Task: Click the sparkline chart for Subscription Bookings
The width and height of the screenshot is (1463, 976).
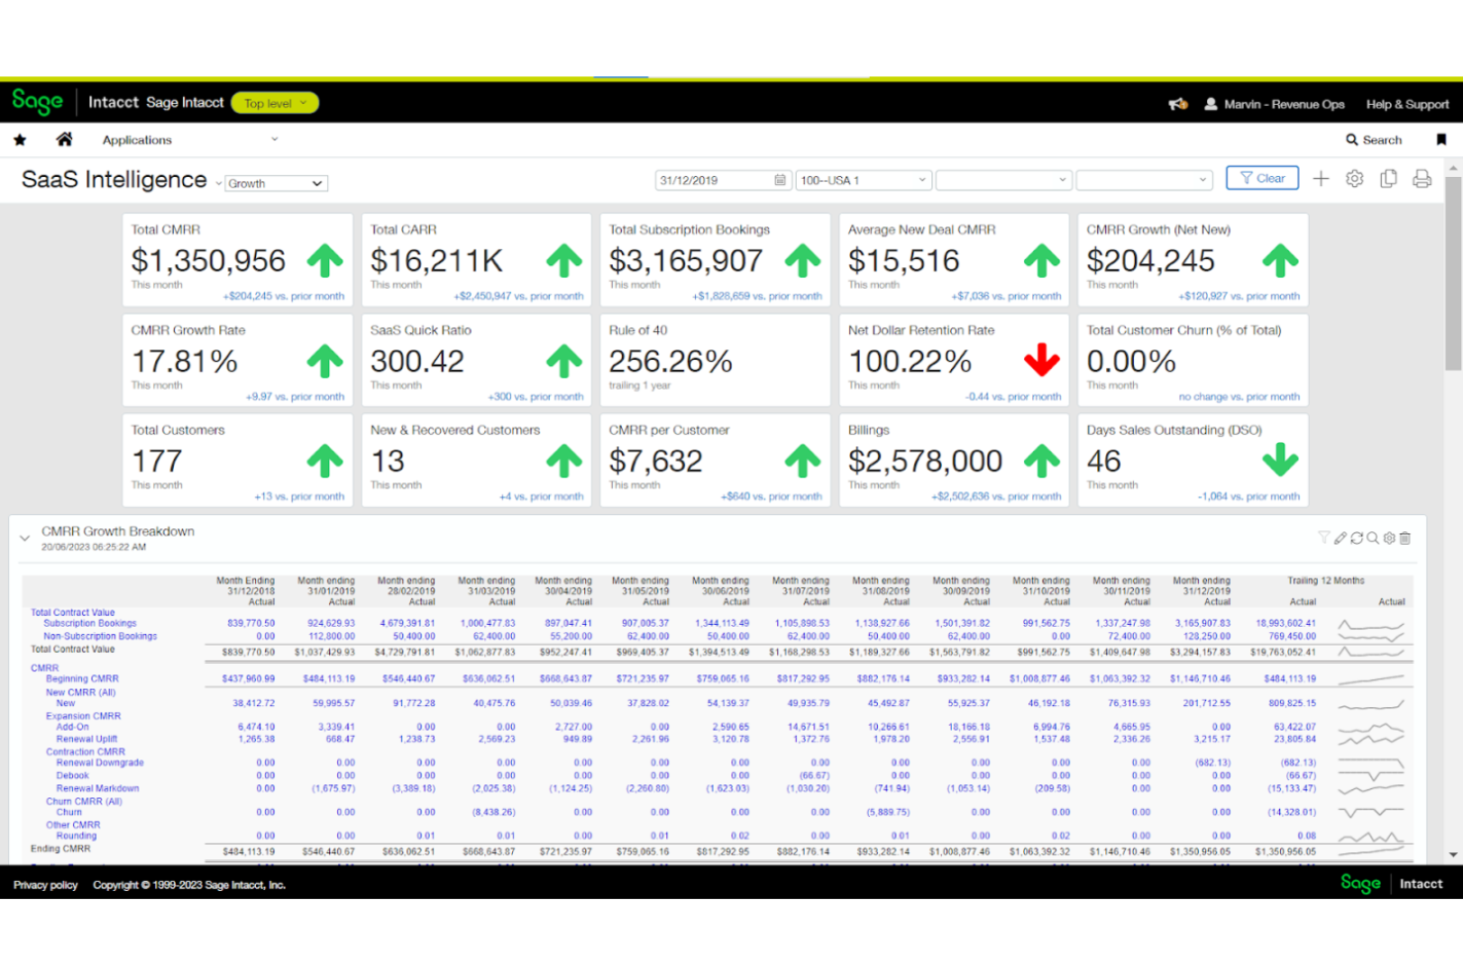Action: [1370, 625]
